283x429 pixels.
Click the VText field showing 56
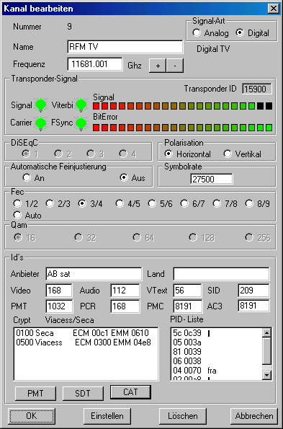pos(187,291)
